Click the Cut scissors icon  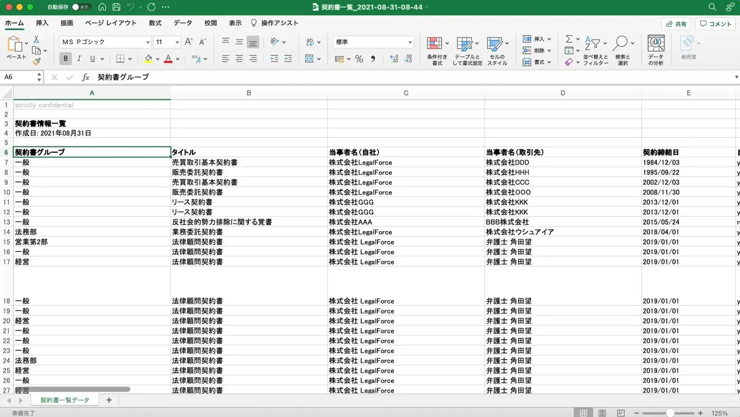point(37,40)
